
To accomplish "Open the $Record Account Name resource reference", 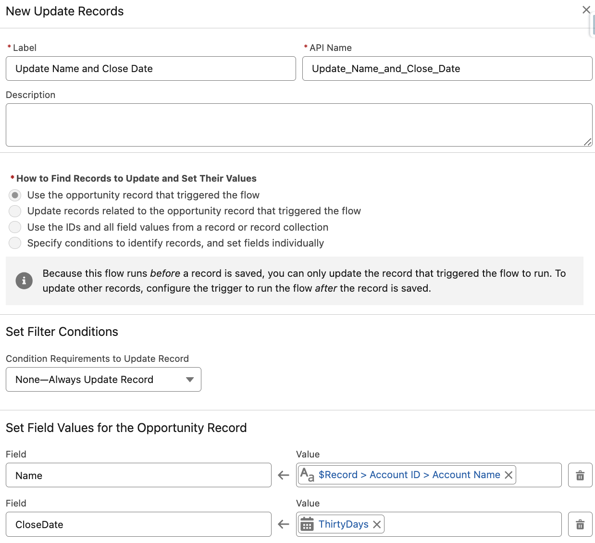I will coord(409,474).
